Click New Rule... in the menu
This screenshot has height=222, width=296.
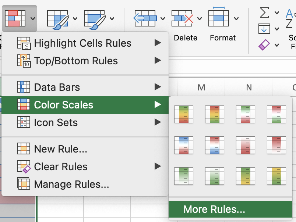60,149
